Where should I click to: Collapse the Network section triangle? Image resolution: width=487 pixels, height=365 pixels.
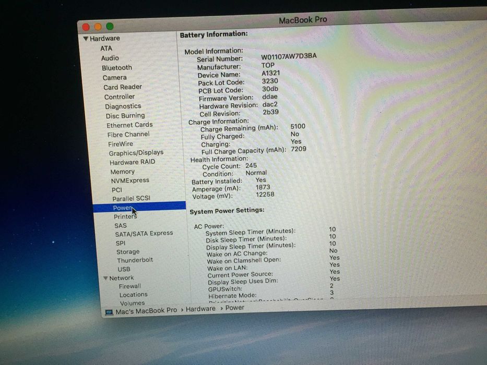(x=105, y=278)
